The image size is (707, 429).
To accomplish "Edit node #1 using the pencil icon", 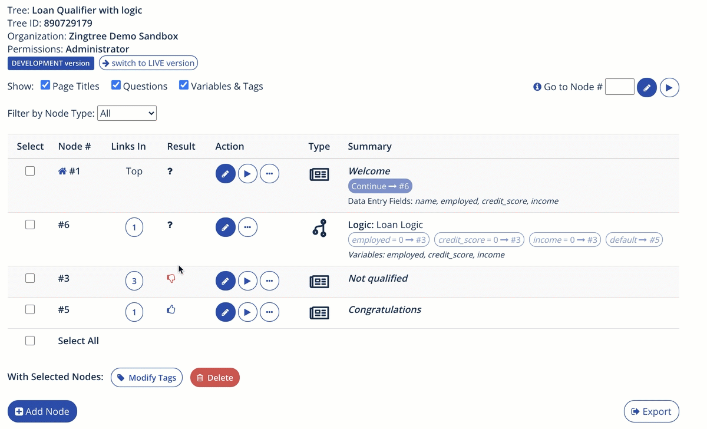I will [x=226, y=173].
